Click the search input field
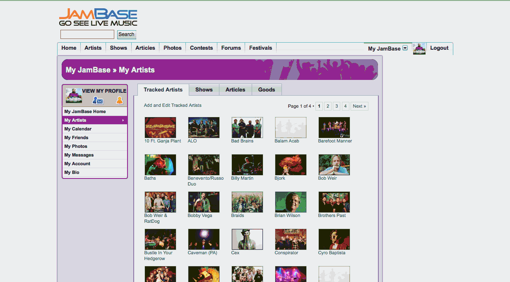The image size is (510, 282). click(87, 34)
